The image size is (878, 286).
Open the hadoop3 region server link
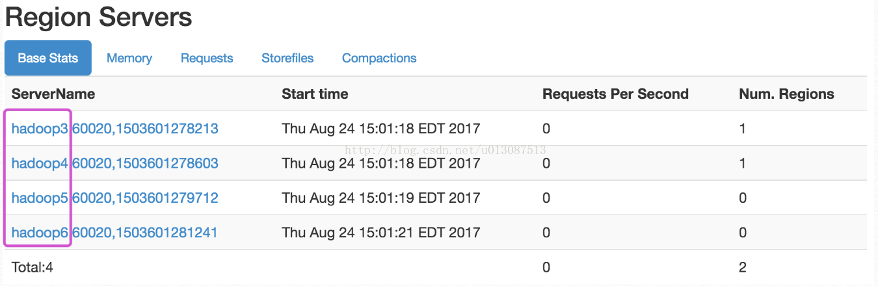(x=115, y=129)
